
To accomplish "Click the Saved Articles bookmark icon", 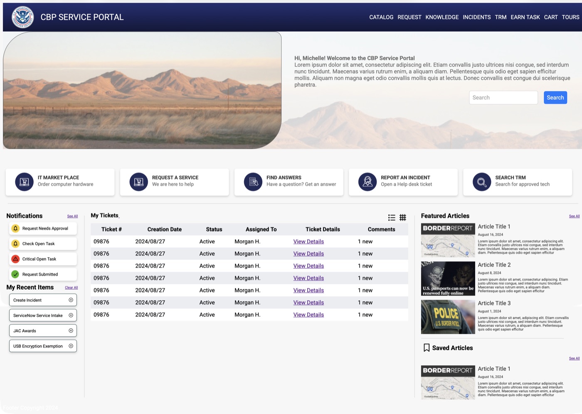I will click(x=427, y=348).
